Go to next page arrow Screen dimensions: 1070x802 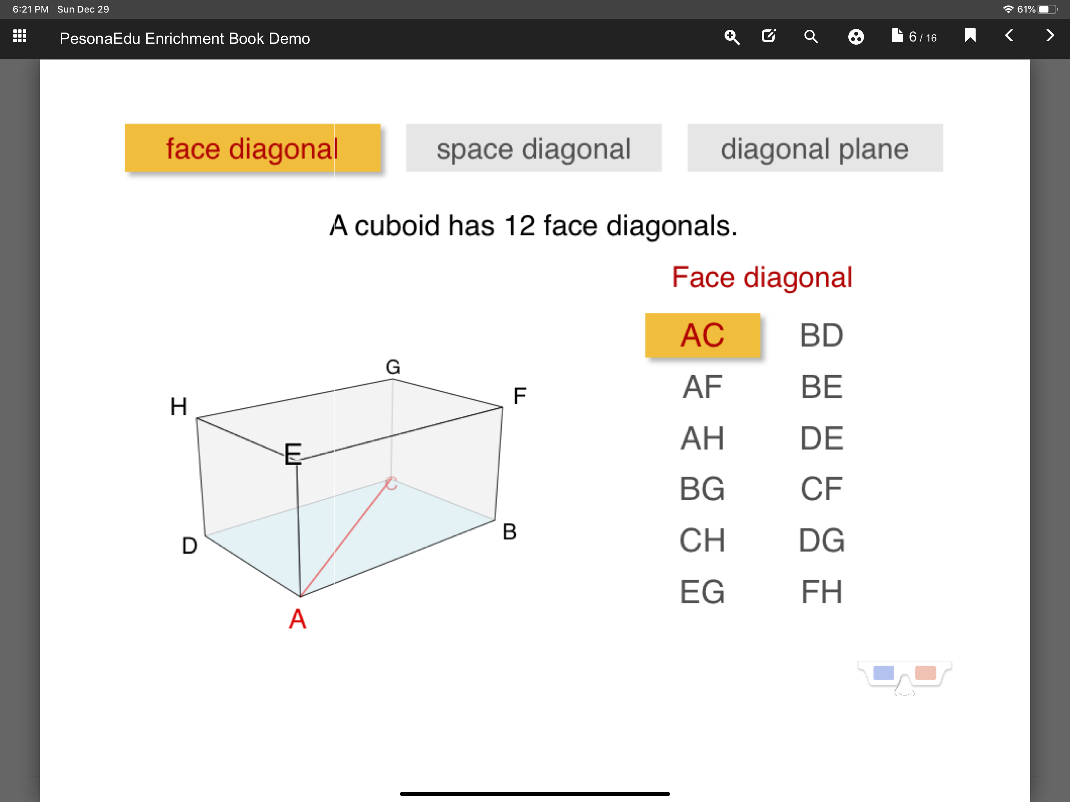[1050, 35]
